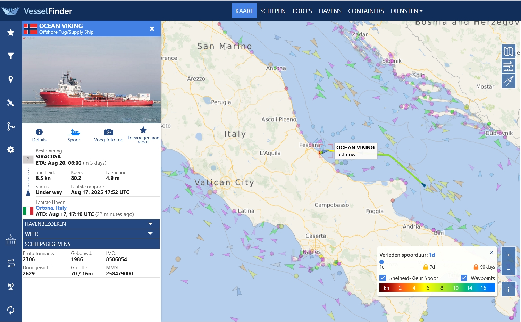This screenshot has width=521, height=322.
Task: Click the Gebouwd year 1986
Action: [77, 259]
